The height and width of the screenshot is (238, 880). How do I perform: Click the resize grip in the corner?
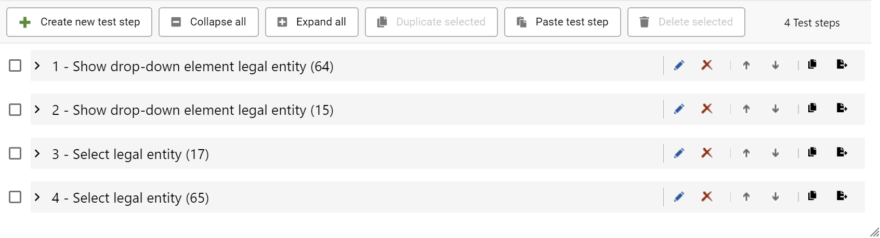tap(874, 232)
